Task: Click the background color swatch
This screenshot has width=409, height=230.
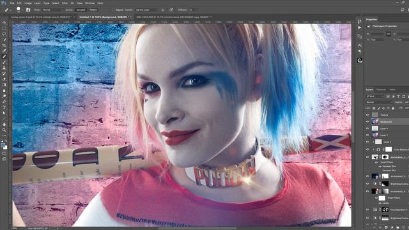Action: 6,148
